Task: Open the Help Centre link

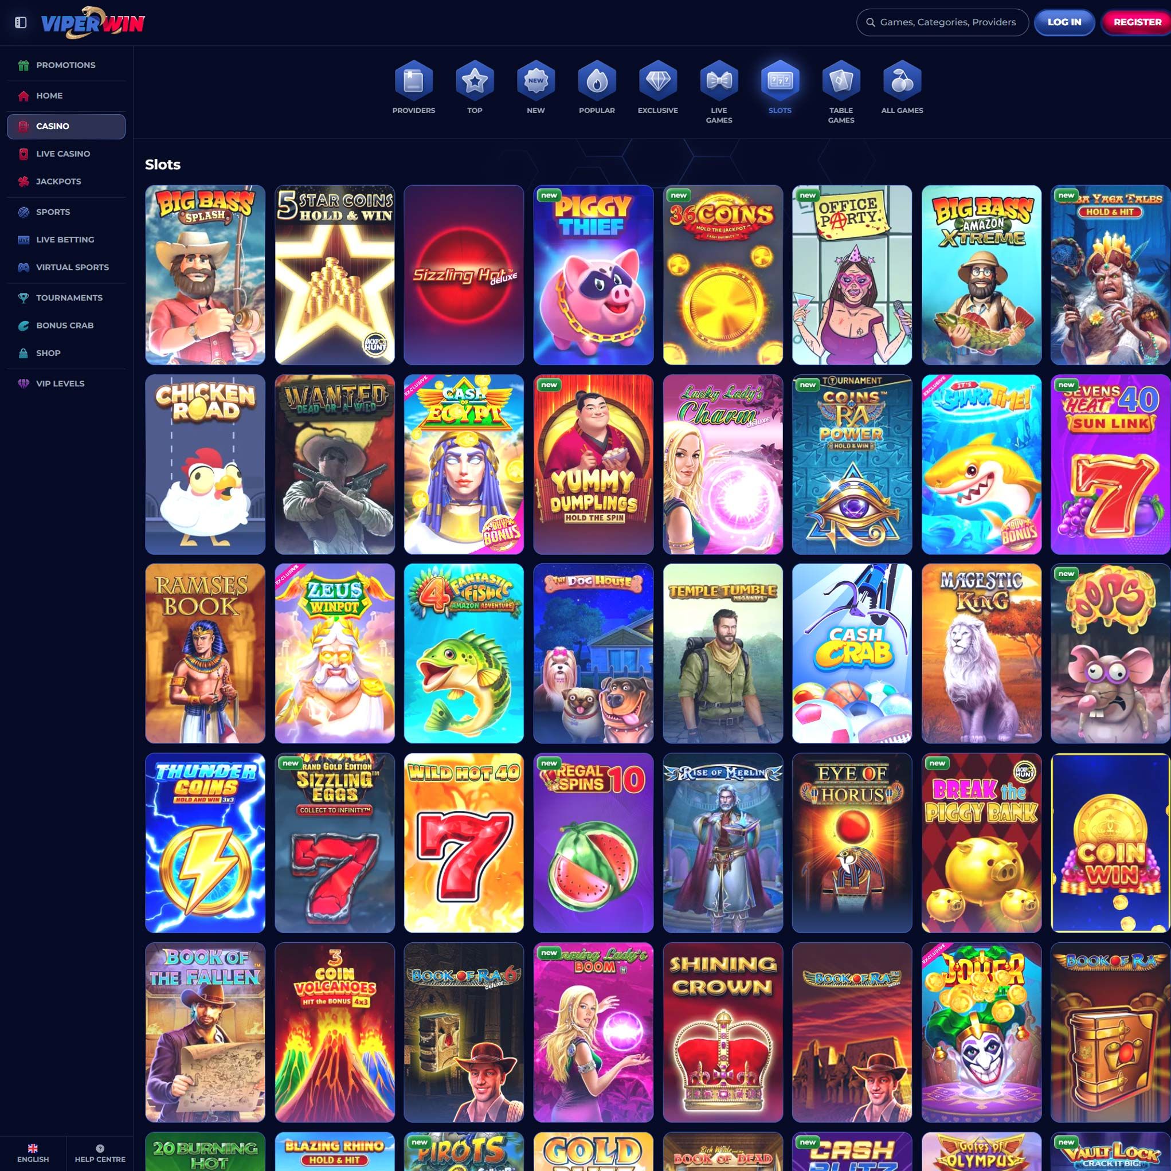Action: point(100,1153)
